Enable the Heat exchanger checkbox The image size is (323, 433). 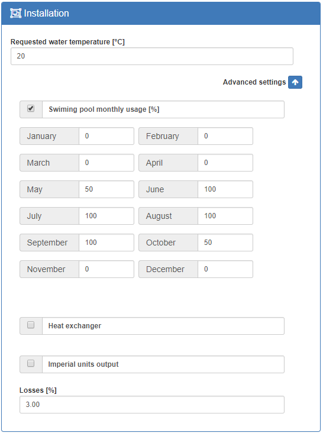(x=31, y=325)
